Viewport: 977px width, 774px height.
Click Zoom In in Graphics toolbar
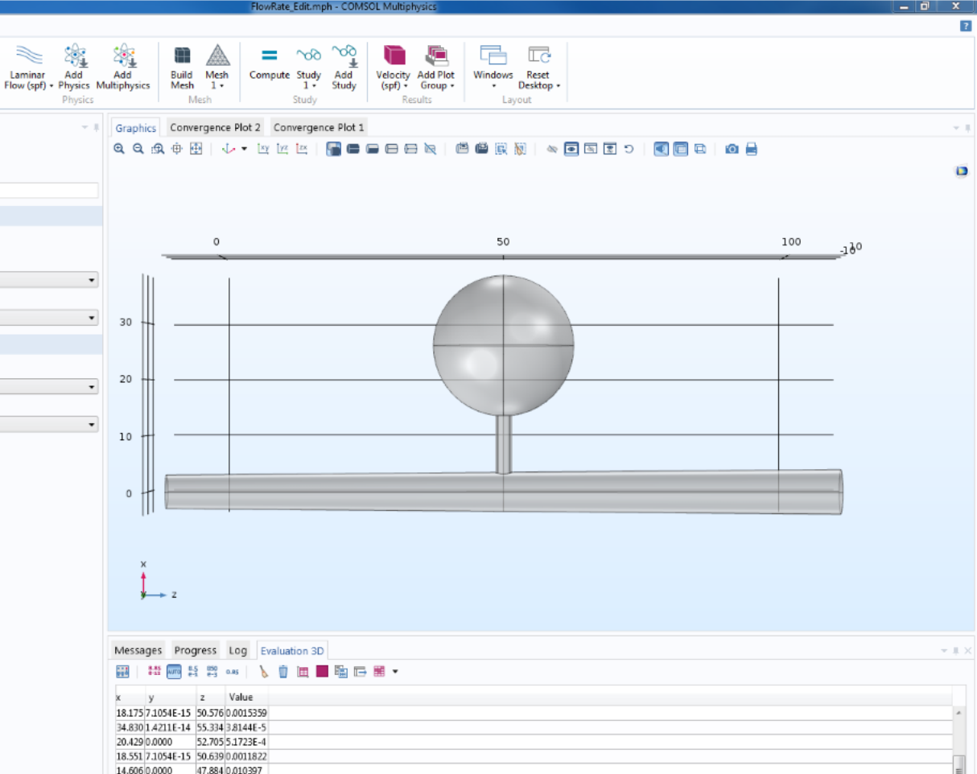[x=119, y=149]
